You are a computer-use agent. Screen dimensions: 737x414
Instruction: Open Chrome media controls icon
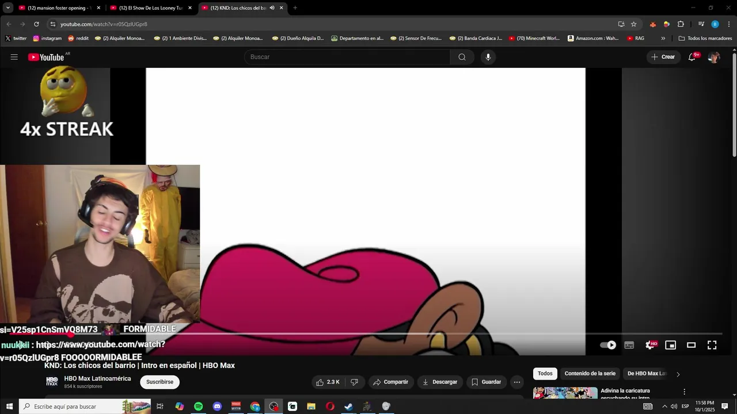point(701,24)
